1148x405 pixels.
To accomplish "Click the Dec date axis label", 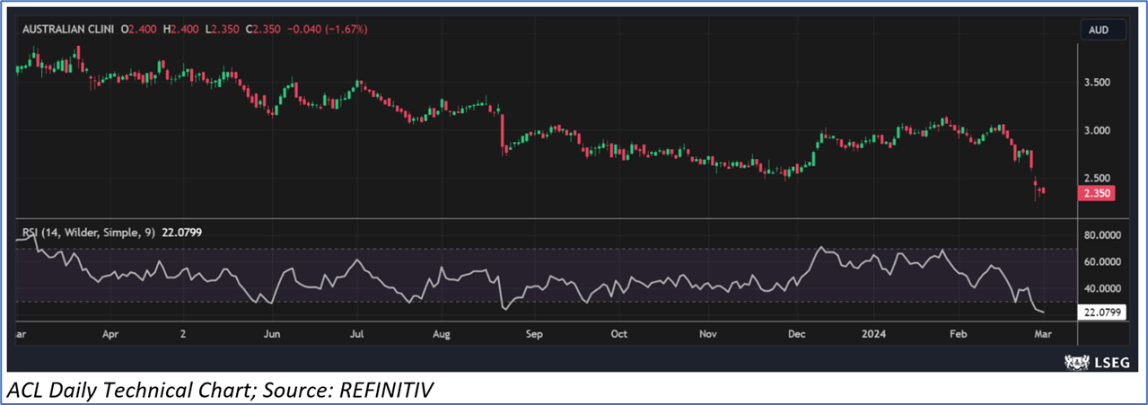I will pos(796,334).
